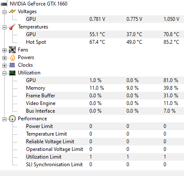Click the NVIDIA graphics card icon
The image size is (184, 176).
coord(4,4)
